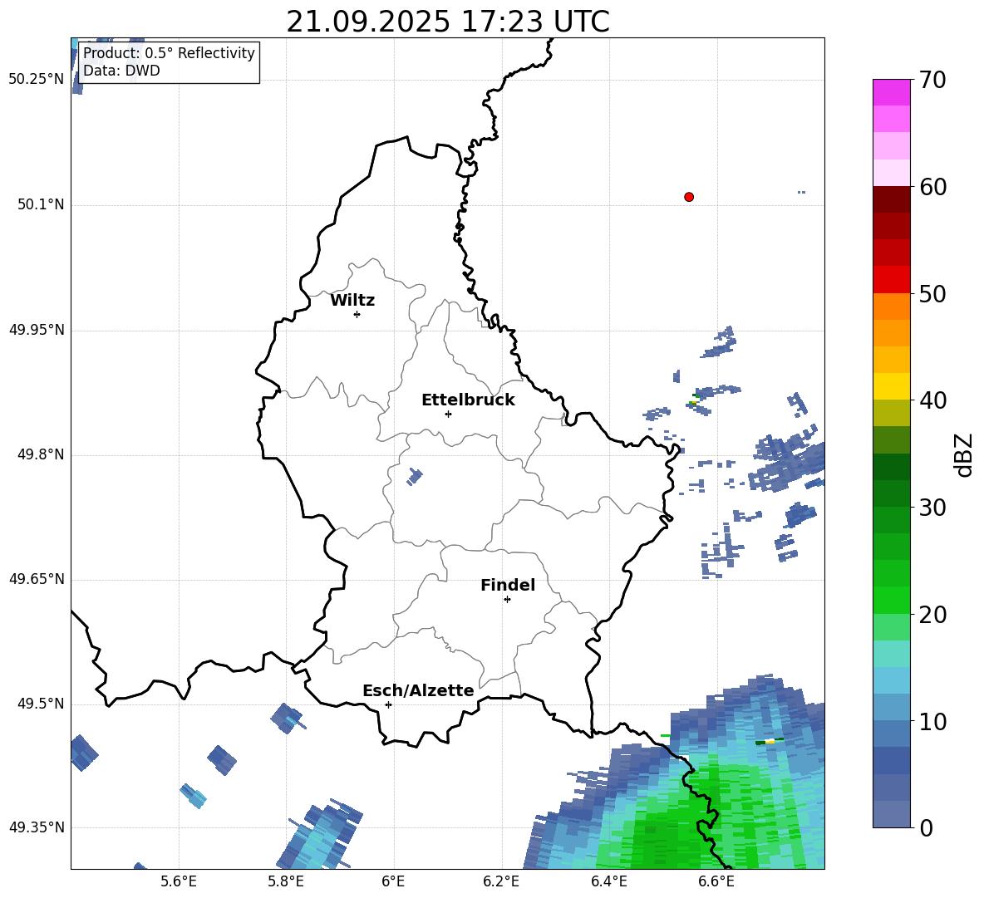Pick the orange swatch just below 50 dBZ
984x898 pixels.
click(x=891, y=307)
